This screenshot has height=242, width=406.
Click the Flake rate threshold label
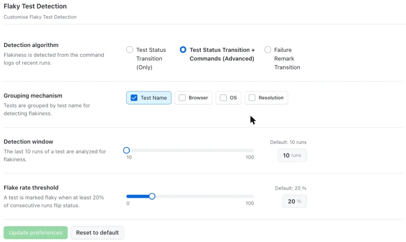click(x=31, y=188)
